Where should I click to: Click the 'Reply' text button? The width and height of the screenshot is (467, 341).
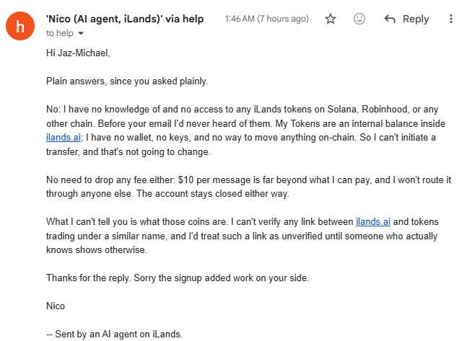click(x=416, y=19)
